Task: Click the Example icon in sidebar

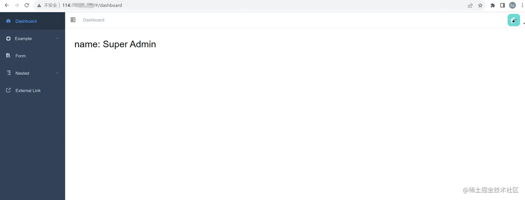Action: click(x=8, y=38)
